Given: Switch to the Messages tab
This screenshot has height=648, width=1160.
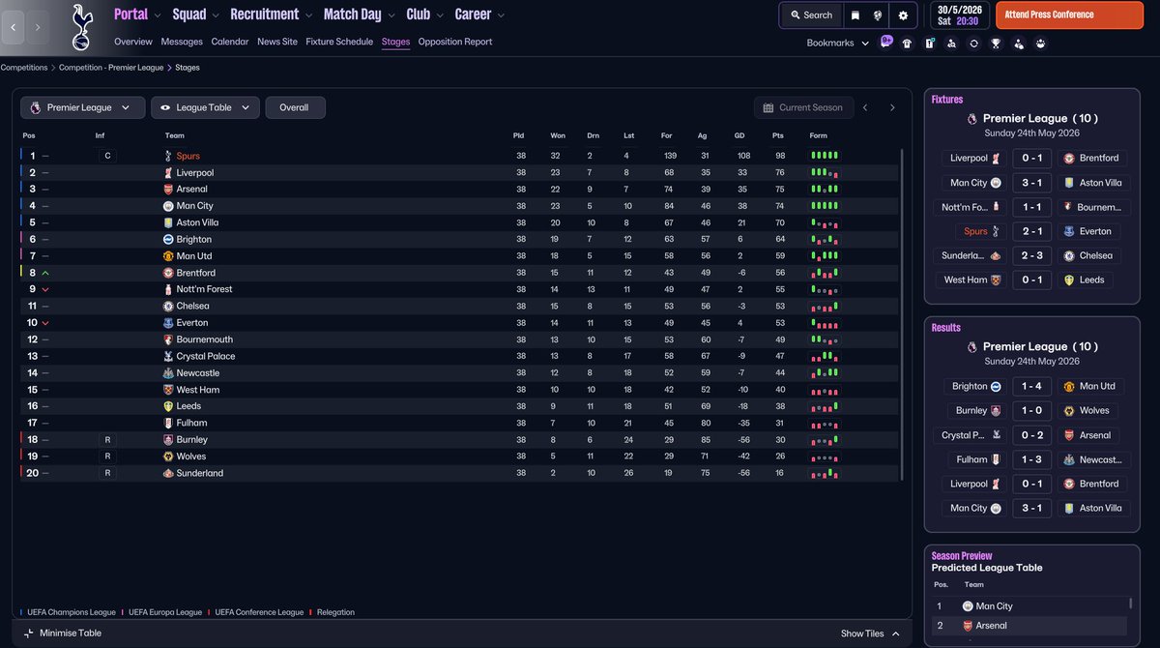Looking at the screenshot, I should pos(182,42).
